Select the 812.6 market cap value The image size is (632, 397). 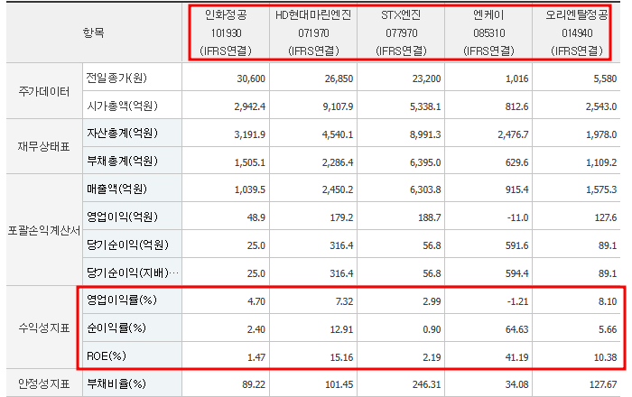(x=516, y=106)
